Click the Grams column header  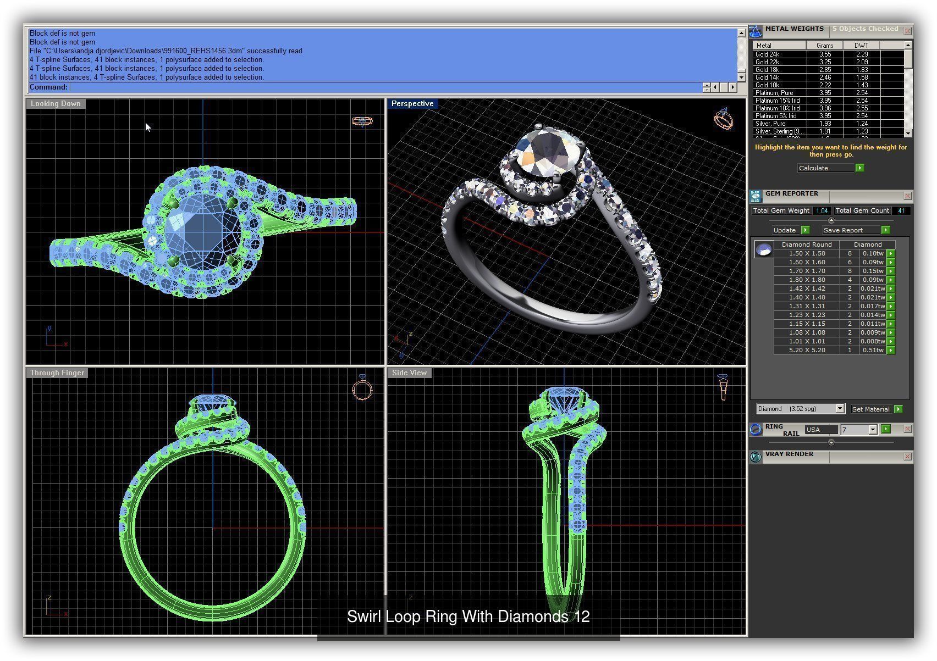(x=825, y=46)
